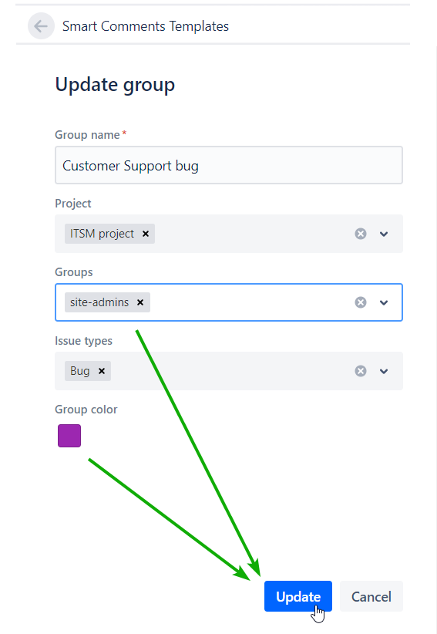The width and height of the screenshot is (437, 634).
Task: Cancel the group update
Action: click(371, 596)
